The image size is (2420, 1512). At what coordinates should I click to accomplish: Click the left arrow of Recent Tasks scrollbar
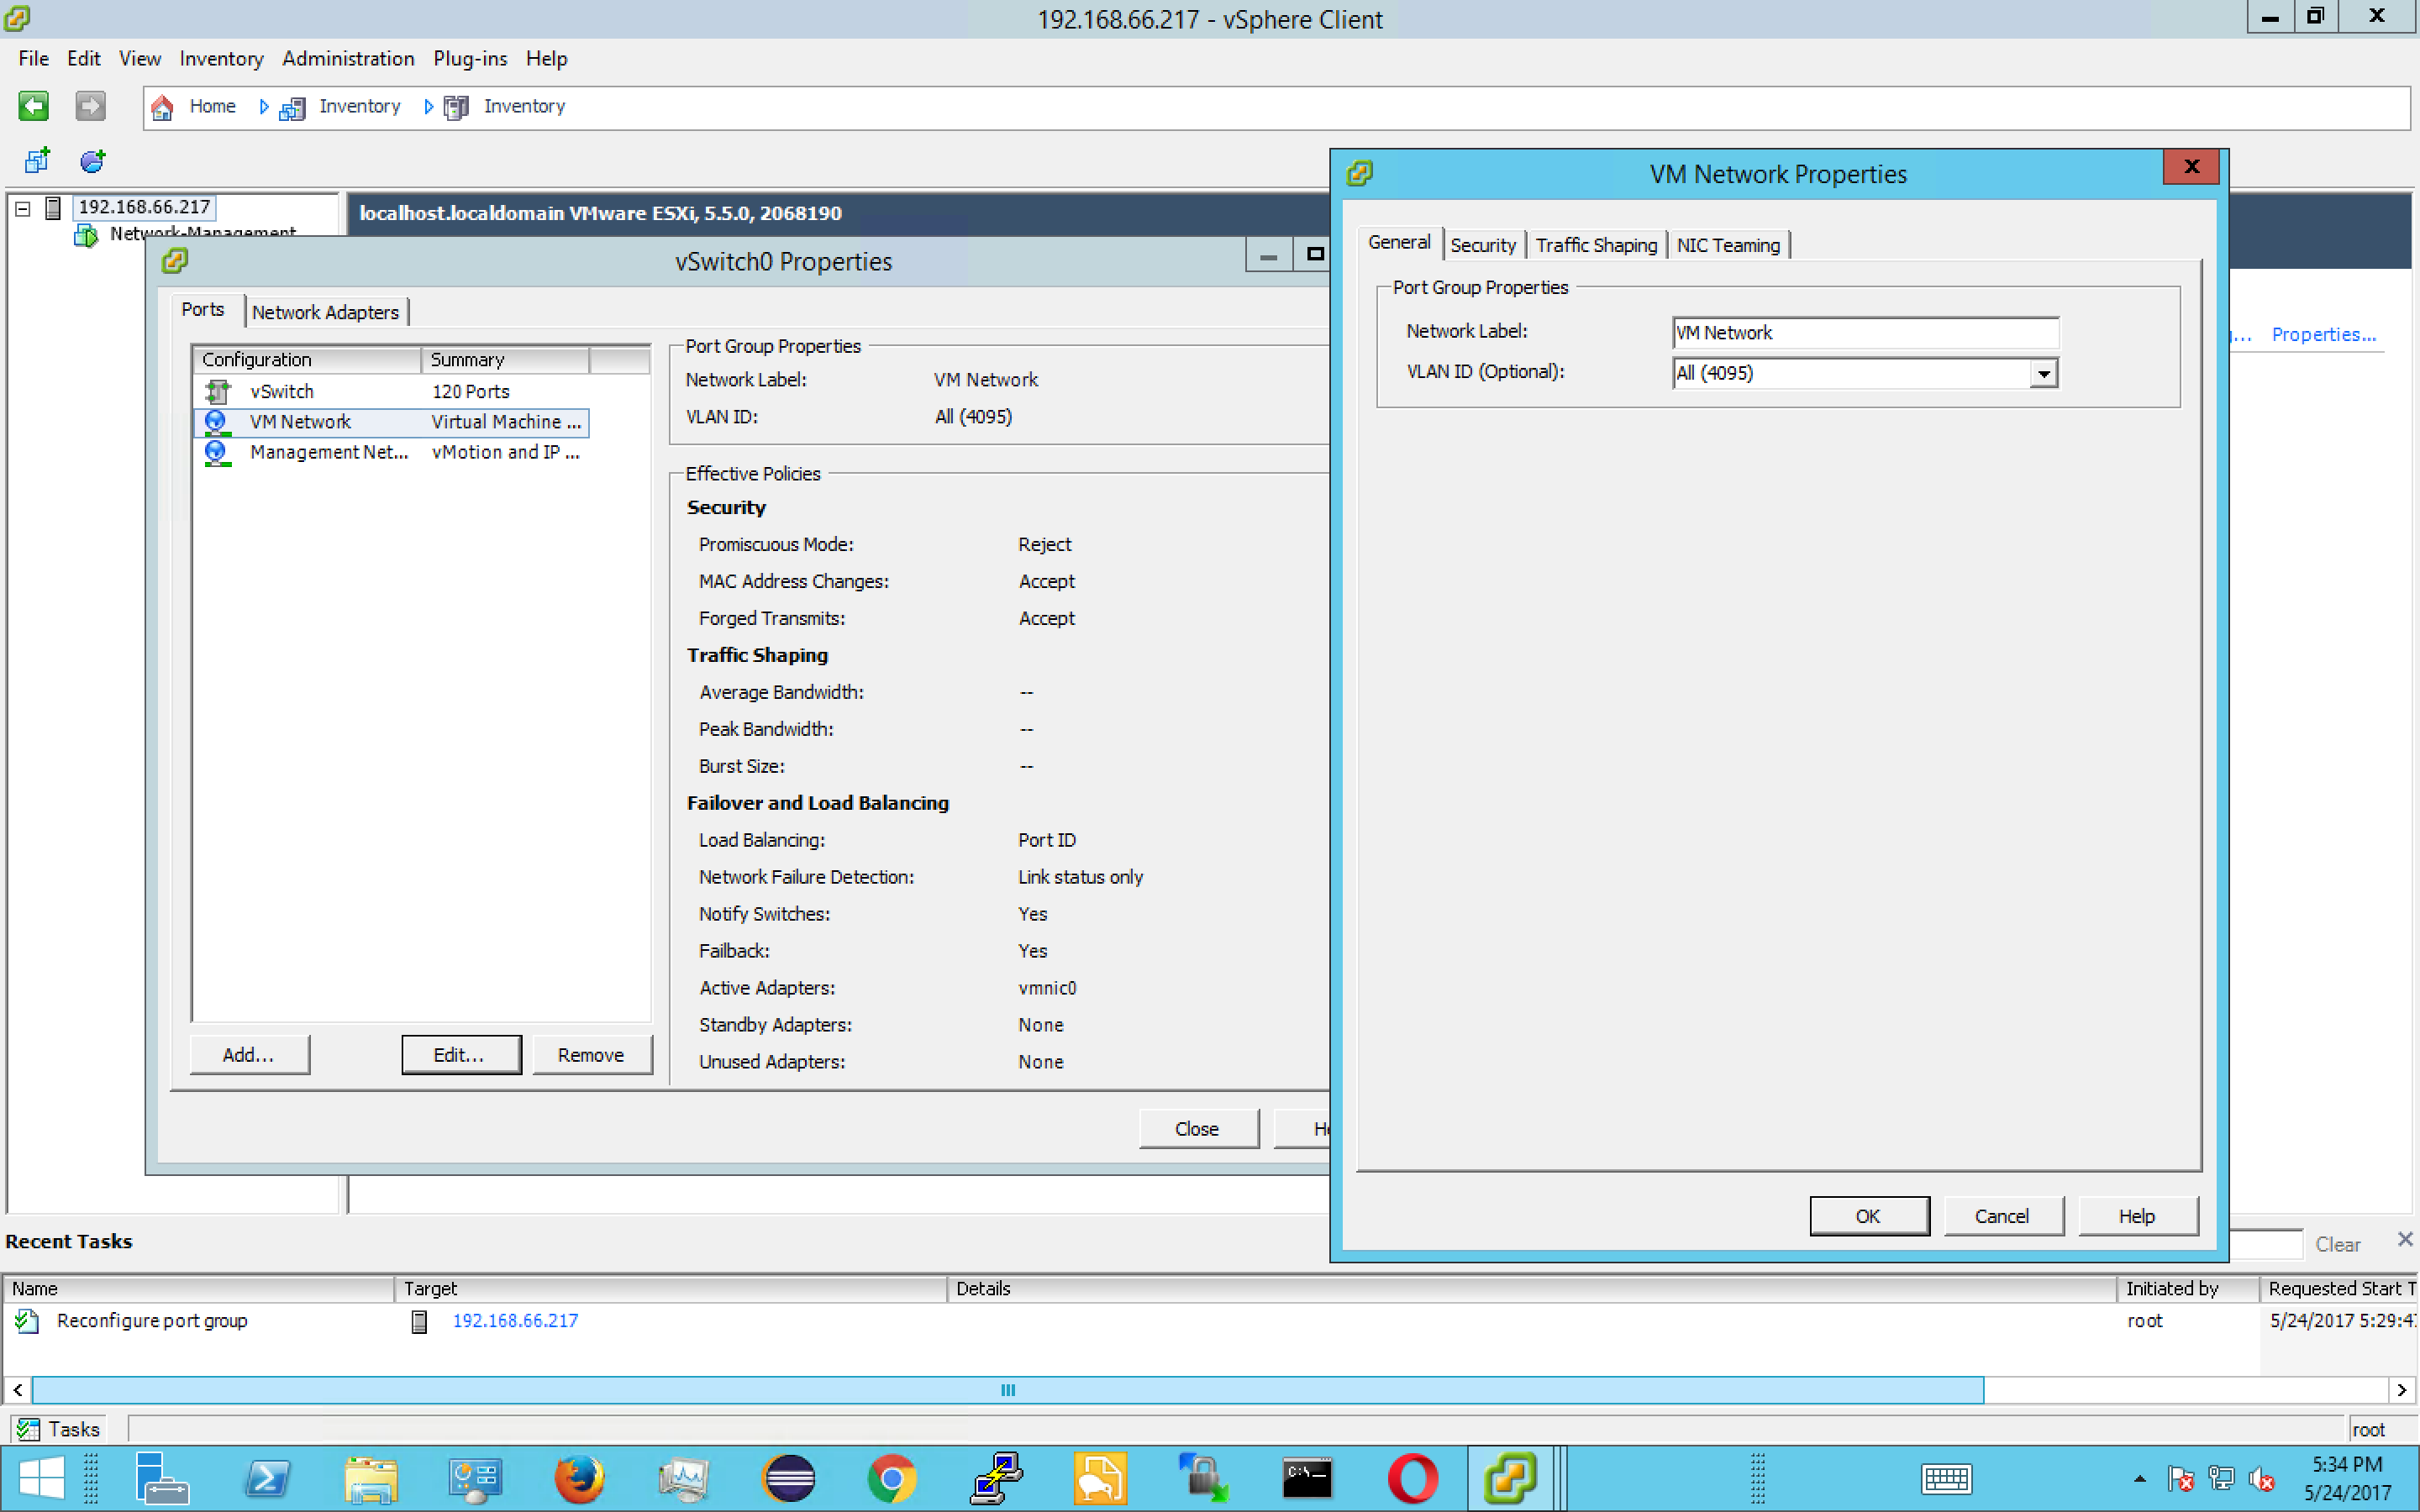click(x=18, y=1390)
